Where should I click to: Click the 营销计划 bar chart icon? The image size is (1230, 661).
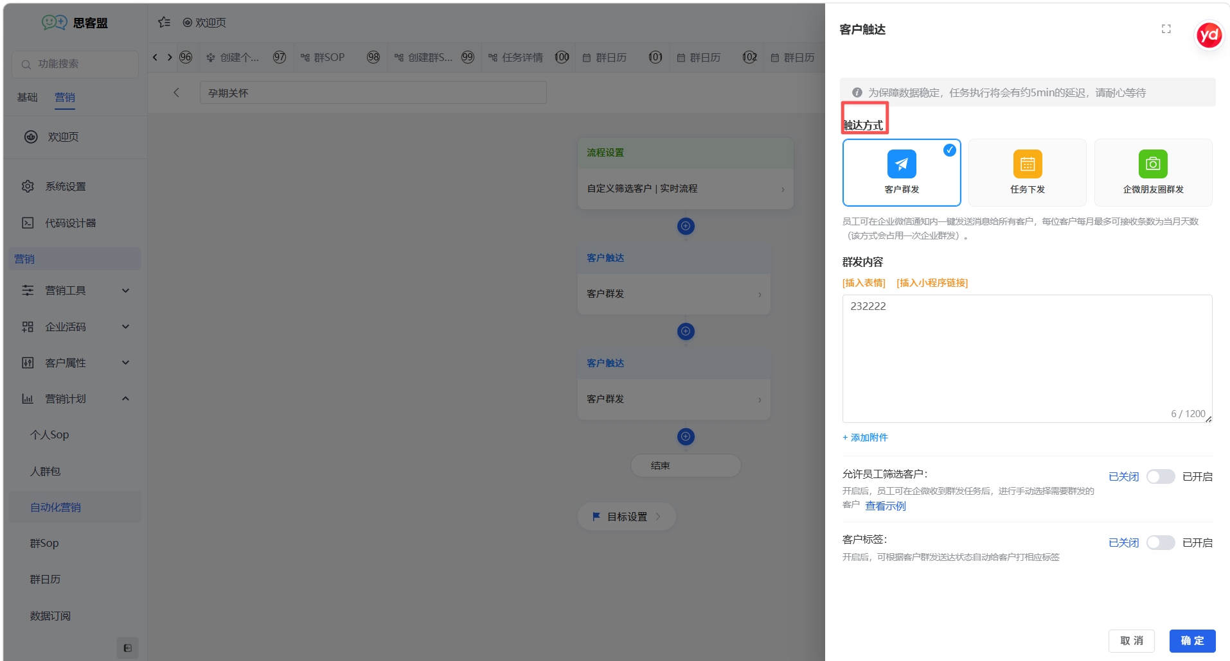pos(28,399)
